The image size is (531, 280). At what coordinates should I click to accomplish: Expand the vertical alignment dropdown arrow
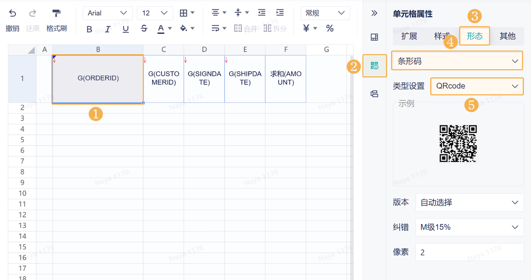[x=247, y=13]
